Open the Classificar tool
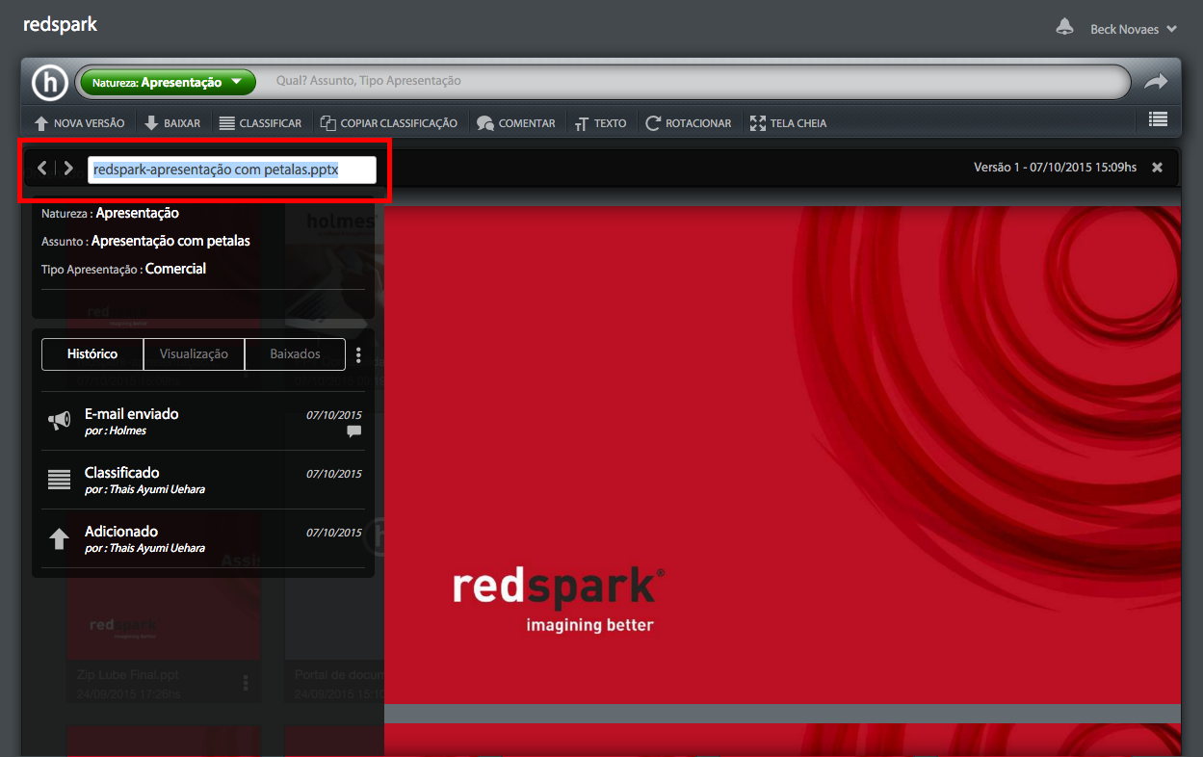 pos(260,123)
